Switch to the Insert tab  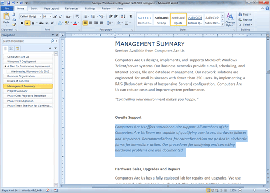coord(34,8)
